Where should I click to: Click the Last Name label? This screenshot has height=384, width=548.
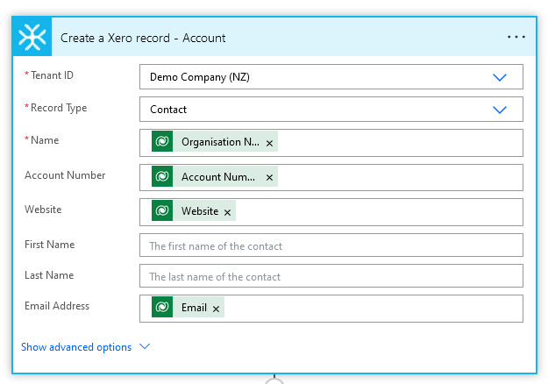[49, 275]
